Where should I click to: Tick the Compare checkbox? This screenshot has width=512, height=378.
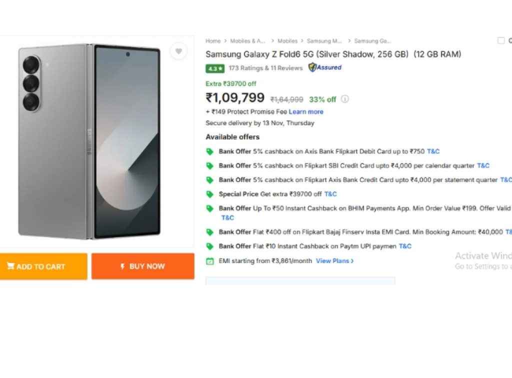501,41
